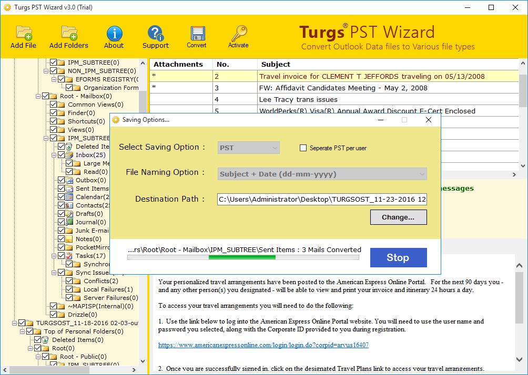Click the Convert floppy disk icon
This screenshot has height=375, width=528.
[x=197, y=33]
